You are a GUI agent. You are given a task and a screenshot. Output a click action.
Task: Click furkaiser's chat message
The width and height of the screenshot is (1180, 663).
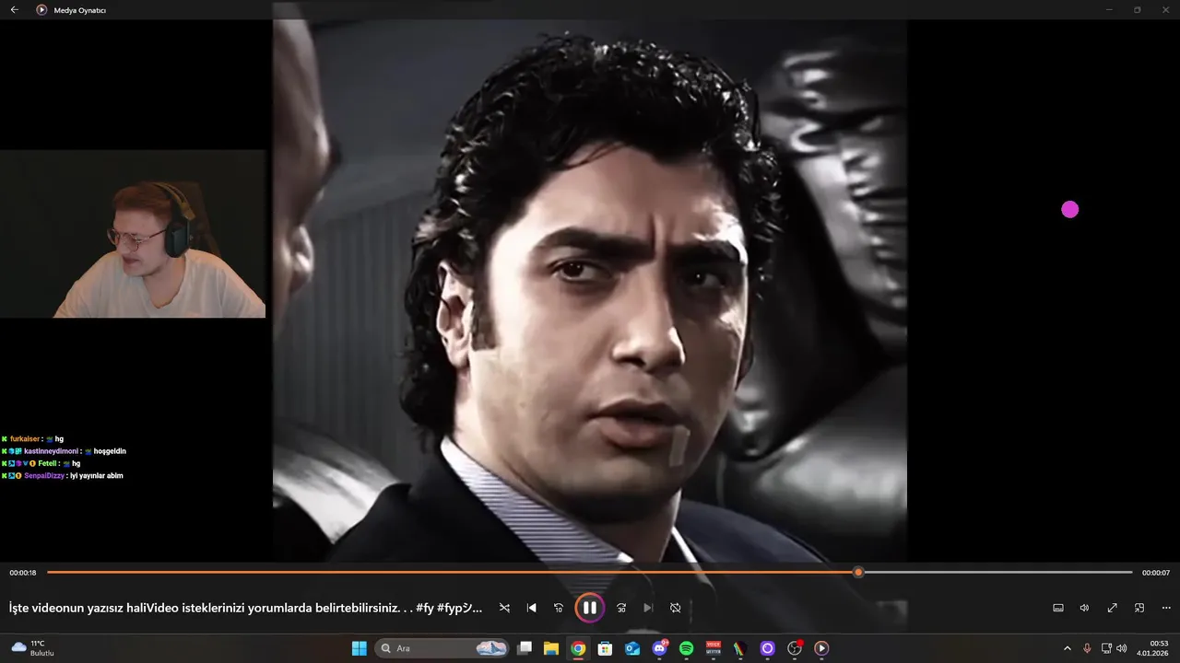tap(32, 439)
